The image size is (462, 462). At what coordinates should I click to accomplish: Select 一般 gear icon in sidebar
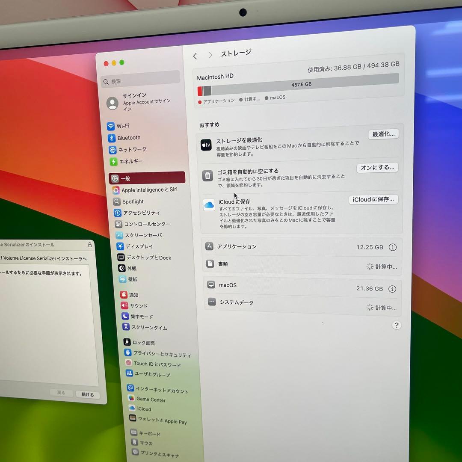click(x=115, y=178)
